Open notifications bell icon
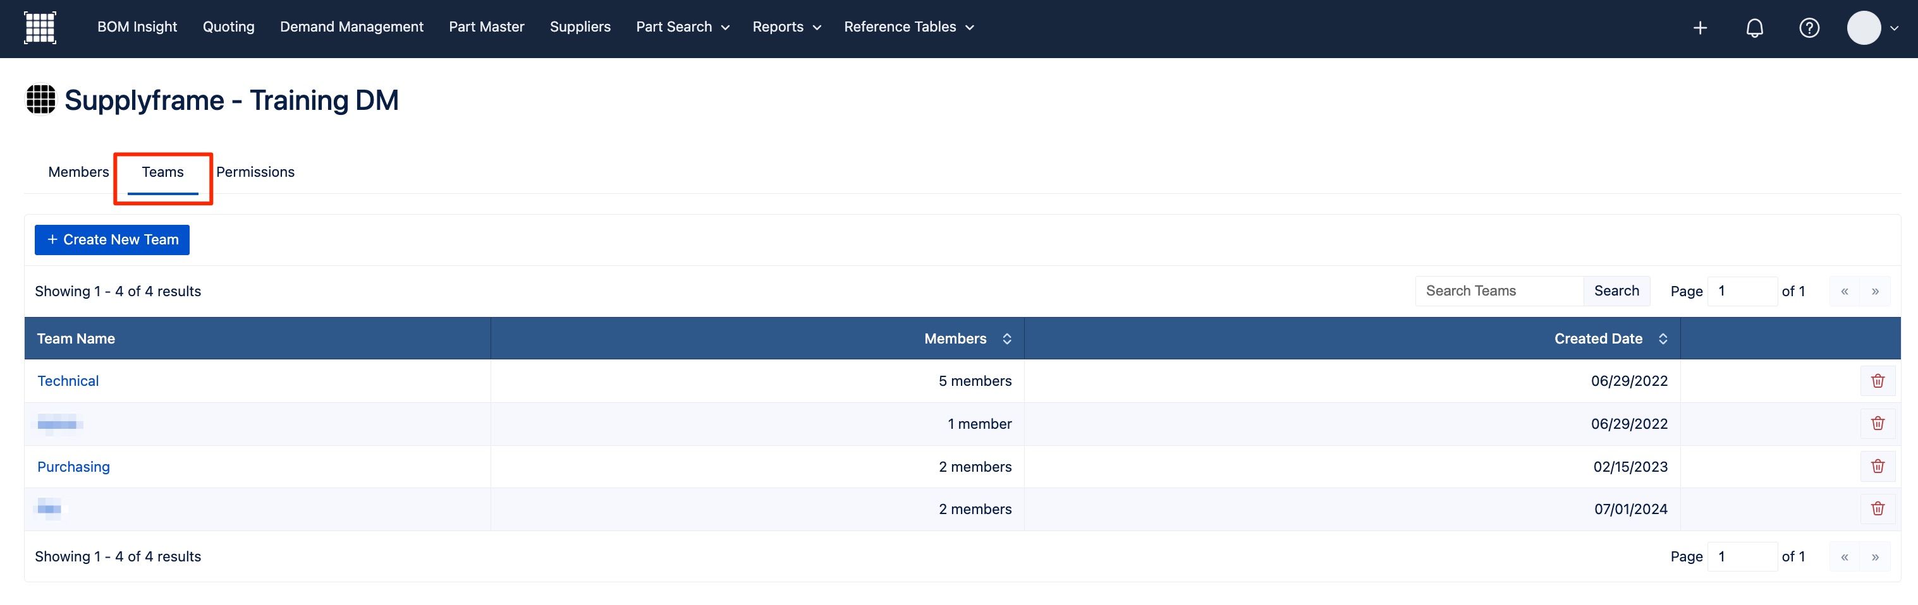 (x=1755, y=28)
